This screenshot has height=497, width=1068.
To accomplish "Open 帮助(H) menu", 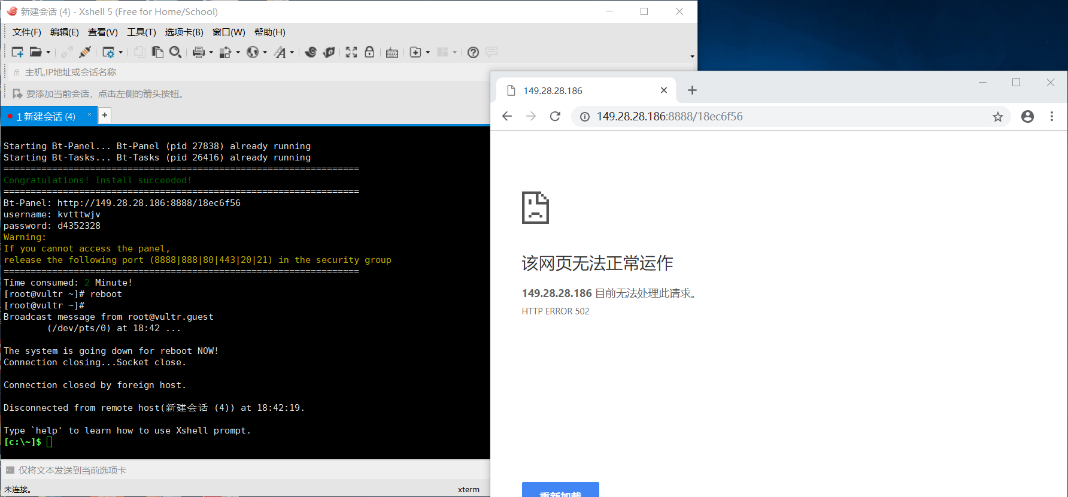I will coord(270,32).
